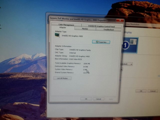
Task: Select the Adapter tab
Action: [63, 27]
